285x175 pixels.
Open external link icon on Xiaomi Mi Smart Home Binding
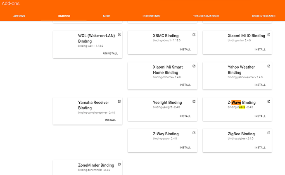click(194, 66)
